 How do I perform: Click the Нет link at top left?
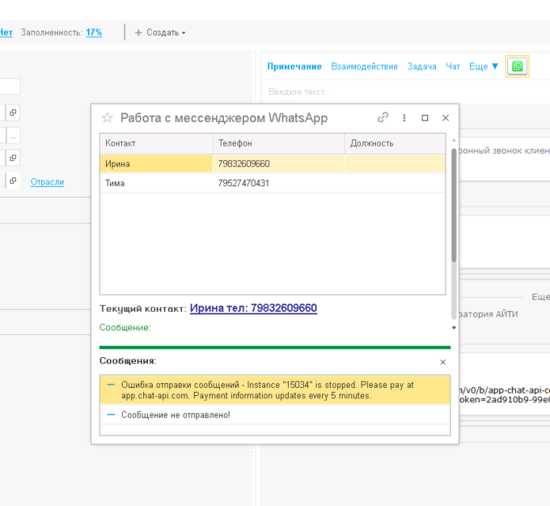(x=6, y=32)
